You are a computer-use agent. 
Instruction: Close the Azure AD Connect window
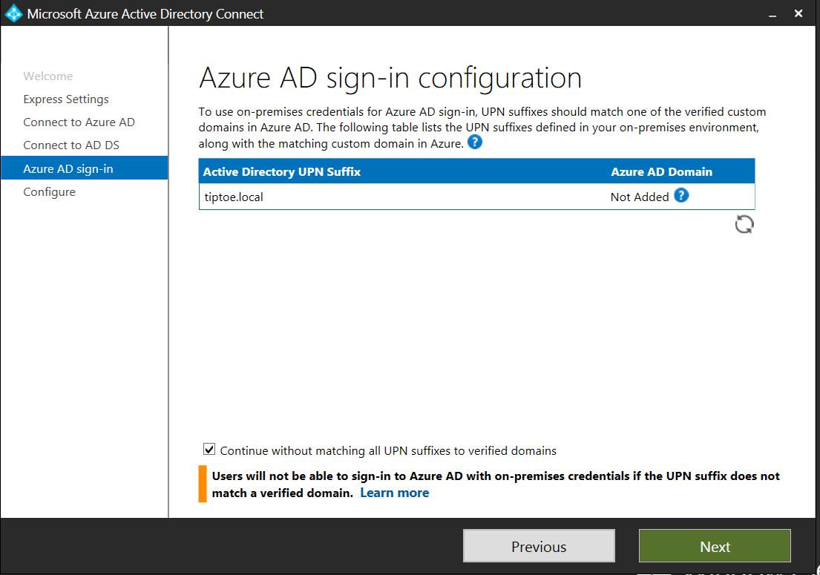coord(798,13)
